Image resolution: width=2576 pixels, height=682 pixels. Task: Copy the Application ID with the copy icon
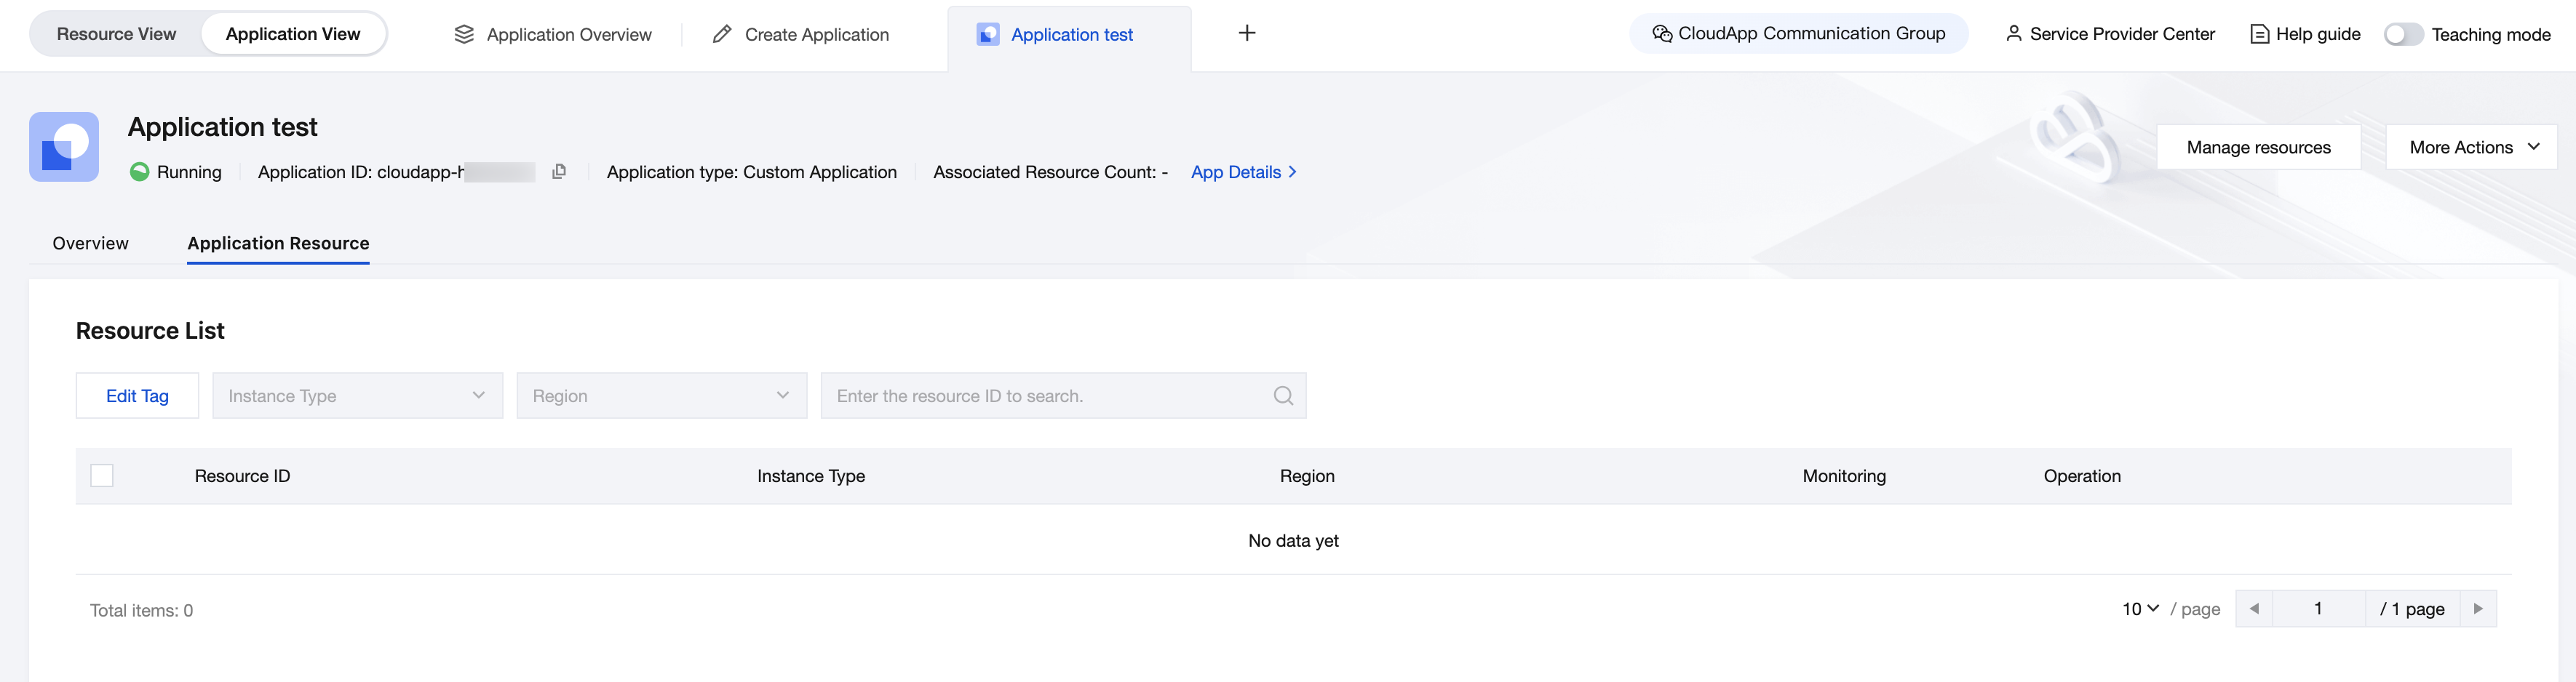pos(559,172)
